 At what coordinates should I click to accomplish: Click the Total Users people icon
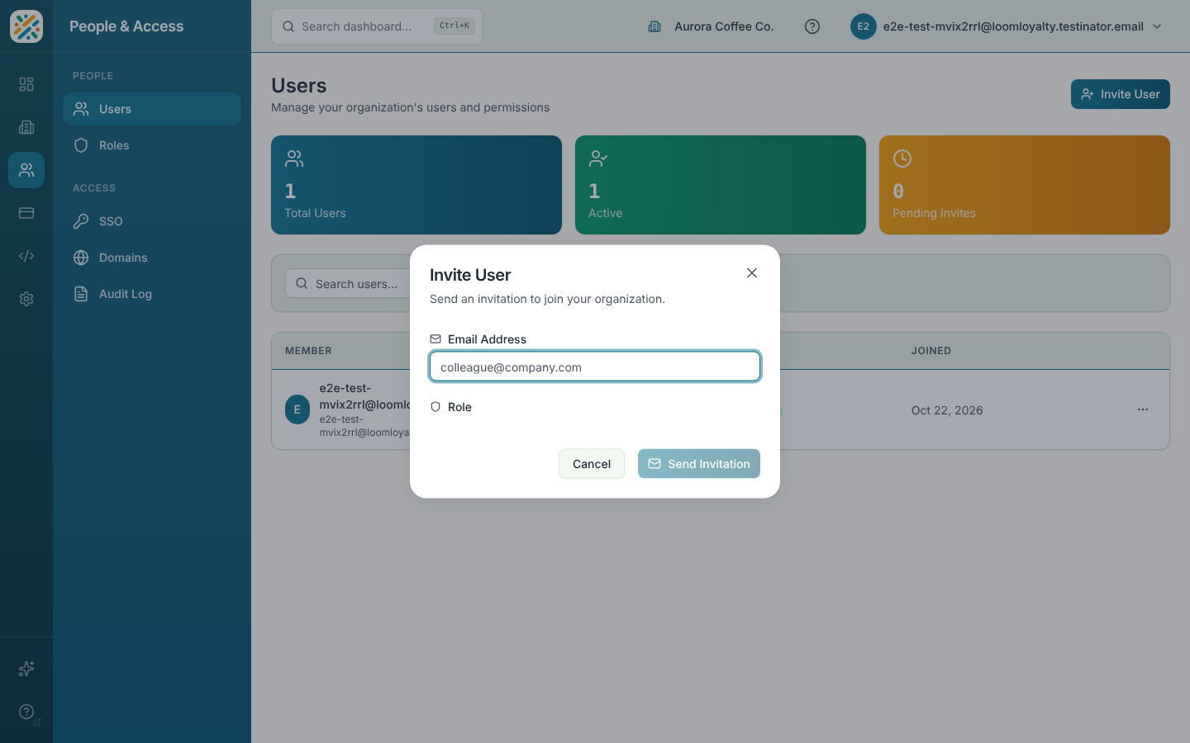click(x=294, y=159)
